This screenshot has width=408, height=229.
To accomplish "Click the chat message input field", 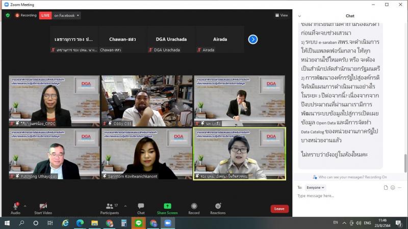I will pyautogui.click(x=349, y=196).
